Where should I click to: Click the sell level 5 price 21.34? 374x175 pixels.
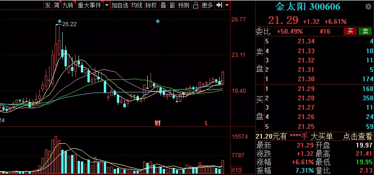coord(306,42)
